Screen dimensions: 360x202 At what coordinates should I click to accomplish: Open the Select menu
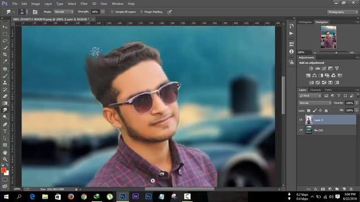point(71,4)
